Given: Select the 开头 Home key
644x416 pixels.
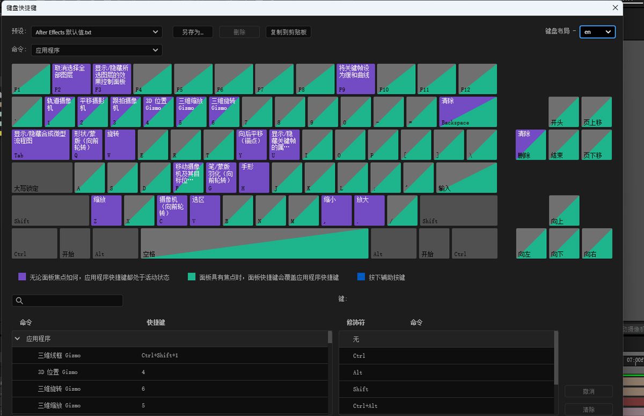Looking at the screenshot, I should (563, 112).
